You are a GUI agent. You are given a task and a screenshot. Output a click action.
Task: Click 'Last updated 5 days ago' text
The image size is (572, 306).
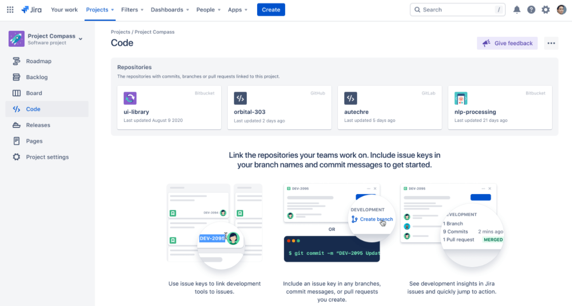(370, 120)
